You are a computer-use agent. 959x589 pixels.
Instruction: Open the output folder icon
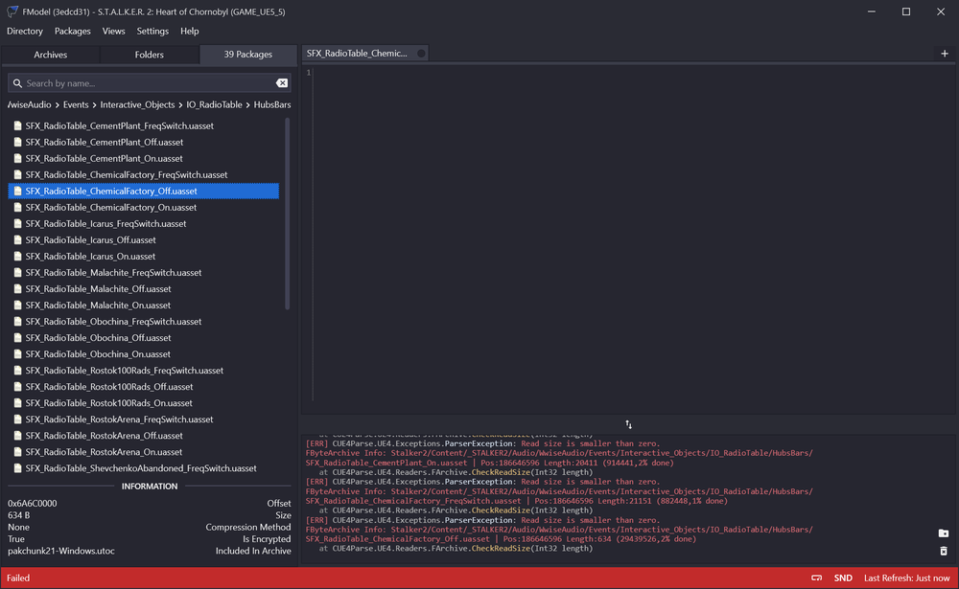pos(944,533)
